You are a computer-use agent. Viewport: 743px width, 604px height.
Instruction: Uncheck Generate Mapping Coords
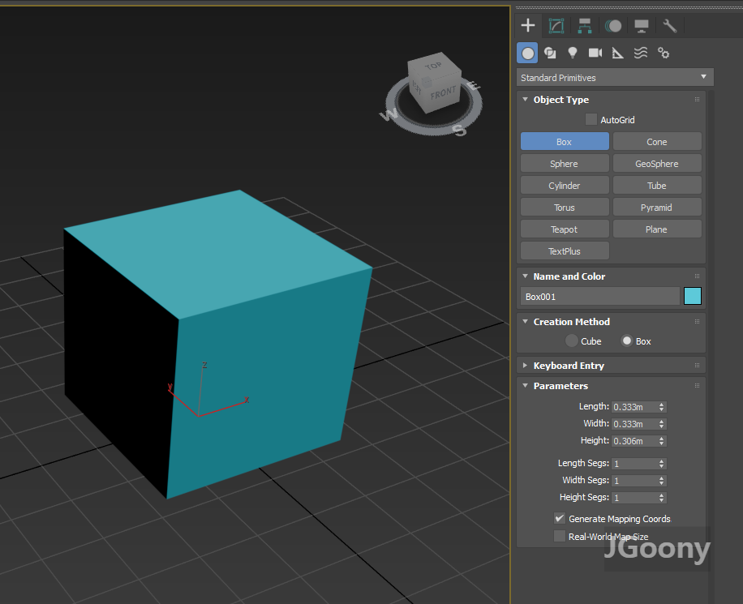pyautogui.click(x=560, y=518)
